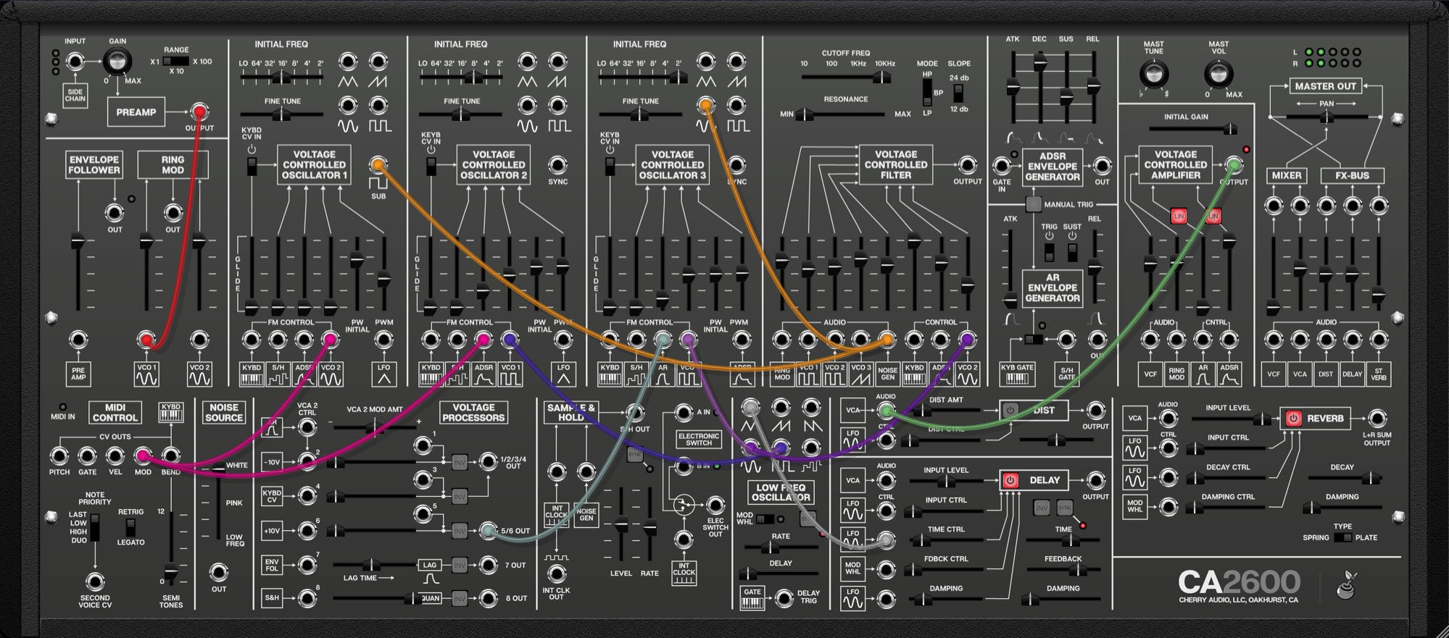Click the Preamp output jack

tap(199, 112)
